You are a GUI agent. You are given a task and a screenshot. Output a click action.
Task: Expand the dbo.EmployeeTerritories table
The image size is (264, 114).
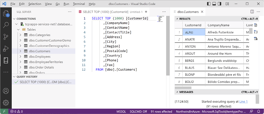[x=20, y=62]
